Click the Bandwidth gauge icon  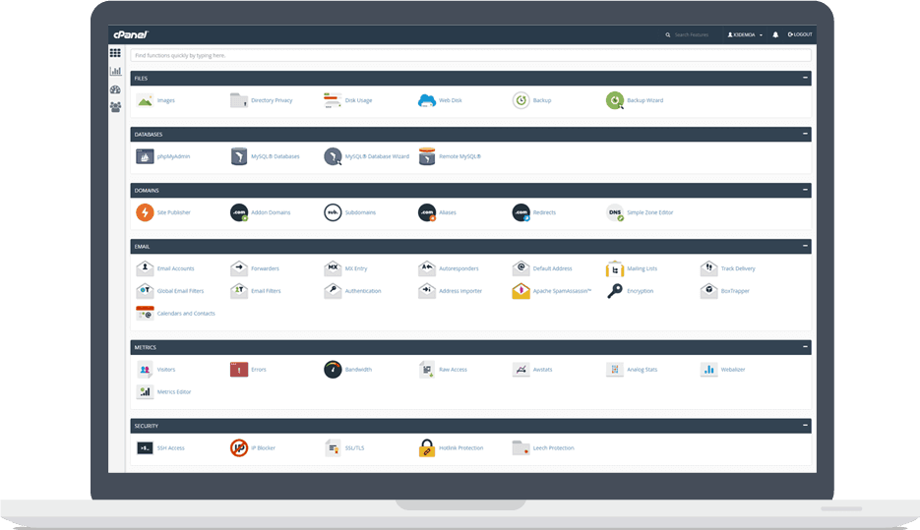click(x=333, y=370)
